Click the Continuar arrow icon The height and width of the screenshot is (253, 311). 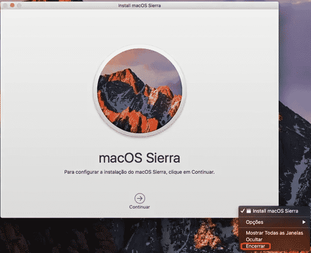coord(140,198)
